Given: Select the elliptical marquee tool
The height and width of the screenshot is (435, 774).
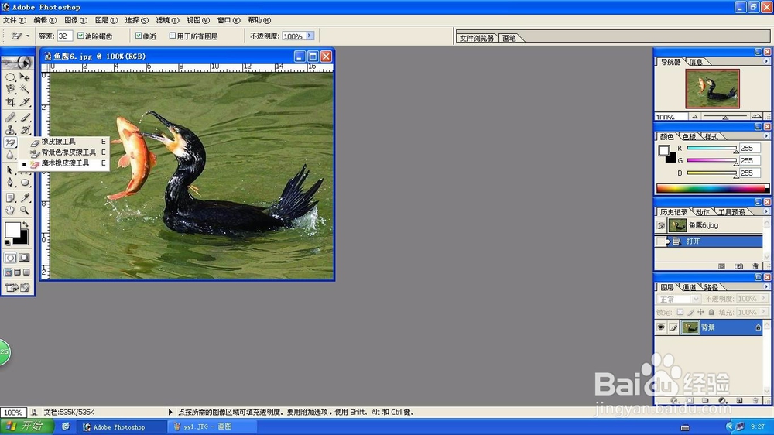Looking at the screenshot, I should tap(10, 77).
